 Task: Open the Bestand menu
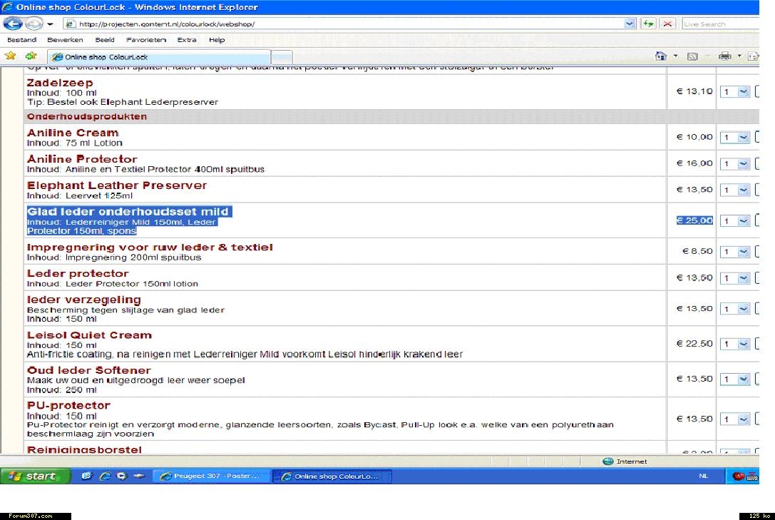click(22, 39)
